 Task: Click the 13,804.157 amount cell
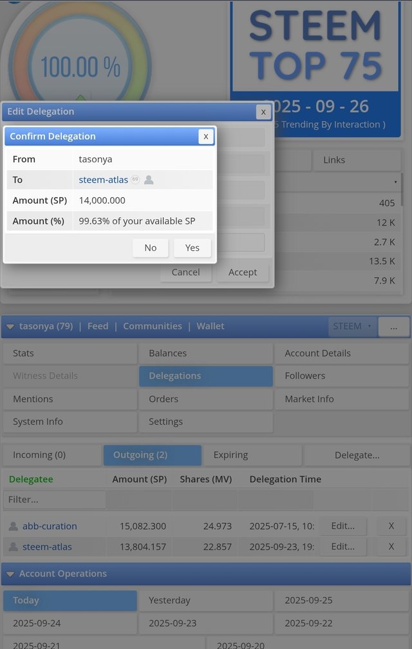pos(143,547)
